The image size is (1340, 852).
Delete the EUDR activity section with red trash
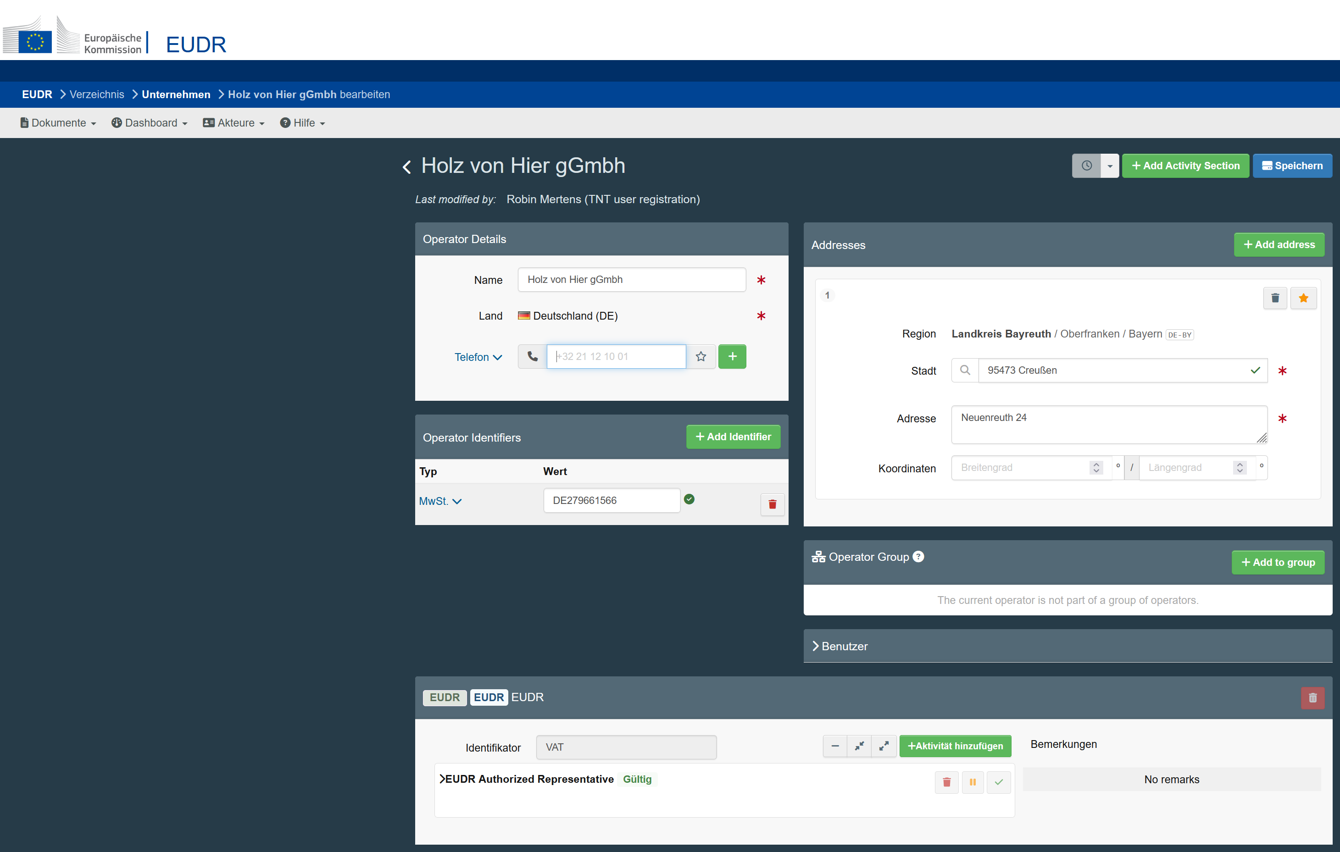[x=1312, y=698]
